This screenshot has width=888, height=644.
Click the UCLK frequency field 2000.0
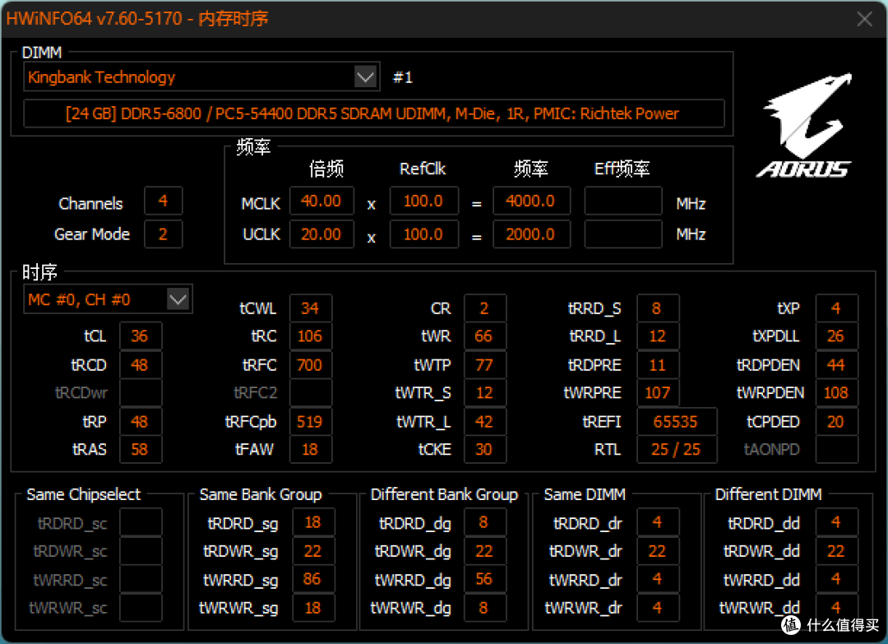click(x=531, y=234)
